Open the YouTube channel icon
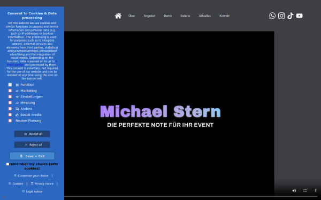 coord(299,15)
